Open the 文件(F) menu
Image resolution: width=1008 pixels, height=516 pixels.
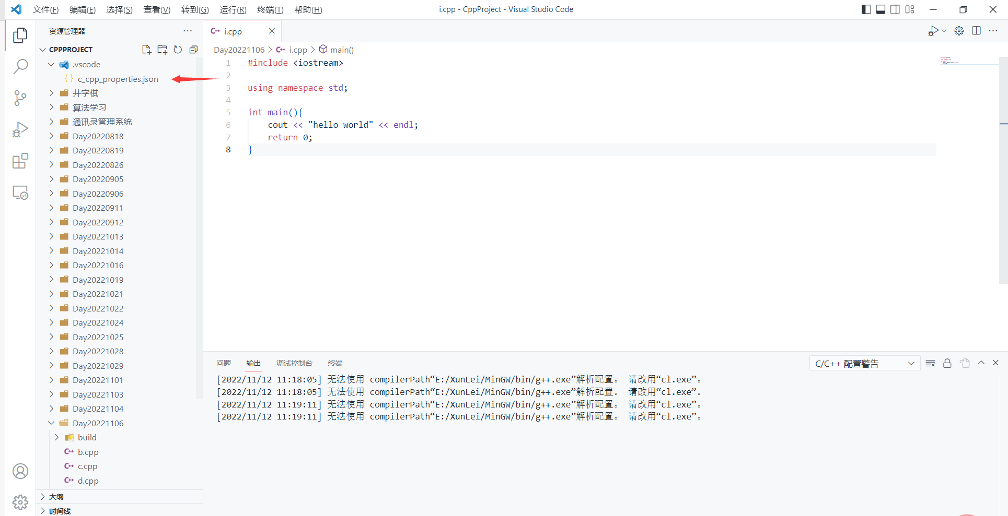click(x=45, y=9)
